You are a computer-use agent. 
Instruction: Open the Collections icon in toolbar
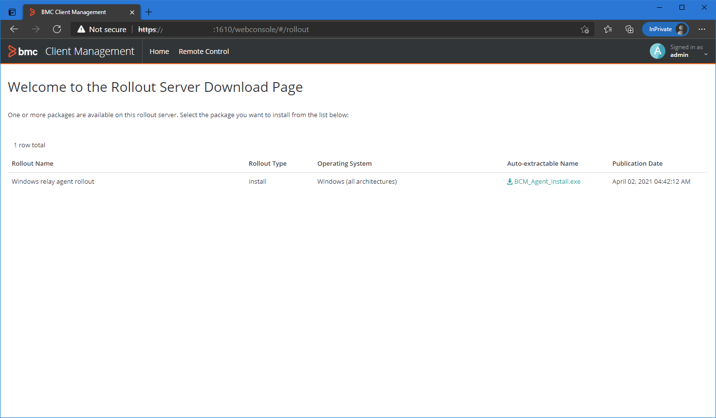click(629, 29)
